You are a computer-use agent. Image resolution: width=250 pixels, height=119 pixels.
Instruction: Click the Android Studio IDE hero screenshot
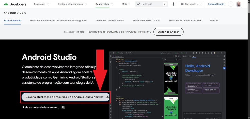point(167,85)
